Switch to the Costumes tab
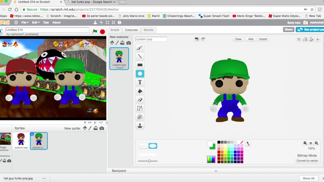 click(x=131, y=30)
